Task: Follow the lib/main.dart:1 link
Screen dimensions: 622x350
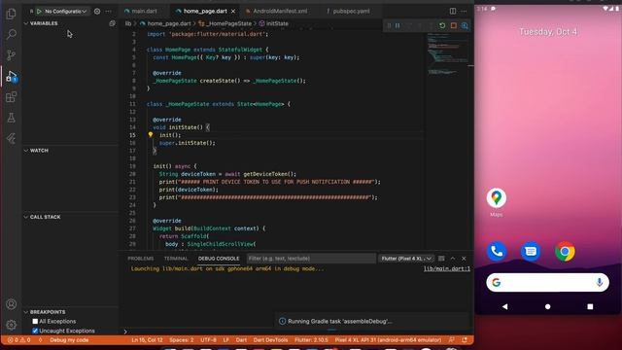Action: click(x=447, y=268)
